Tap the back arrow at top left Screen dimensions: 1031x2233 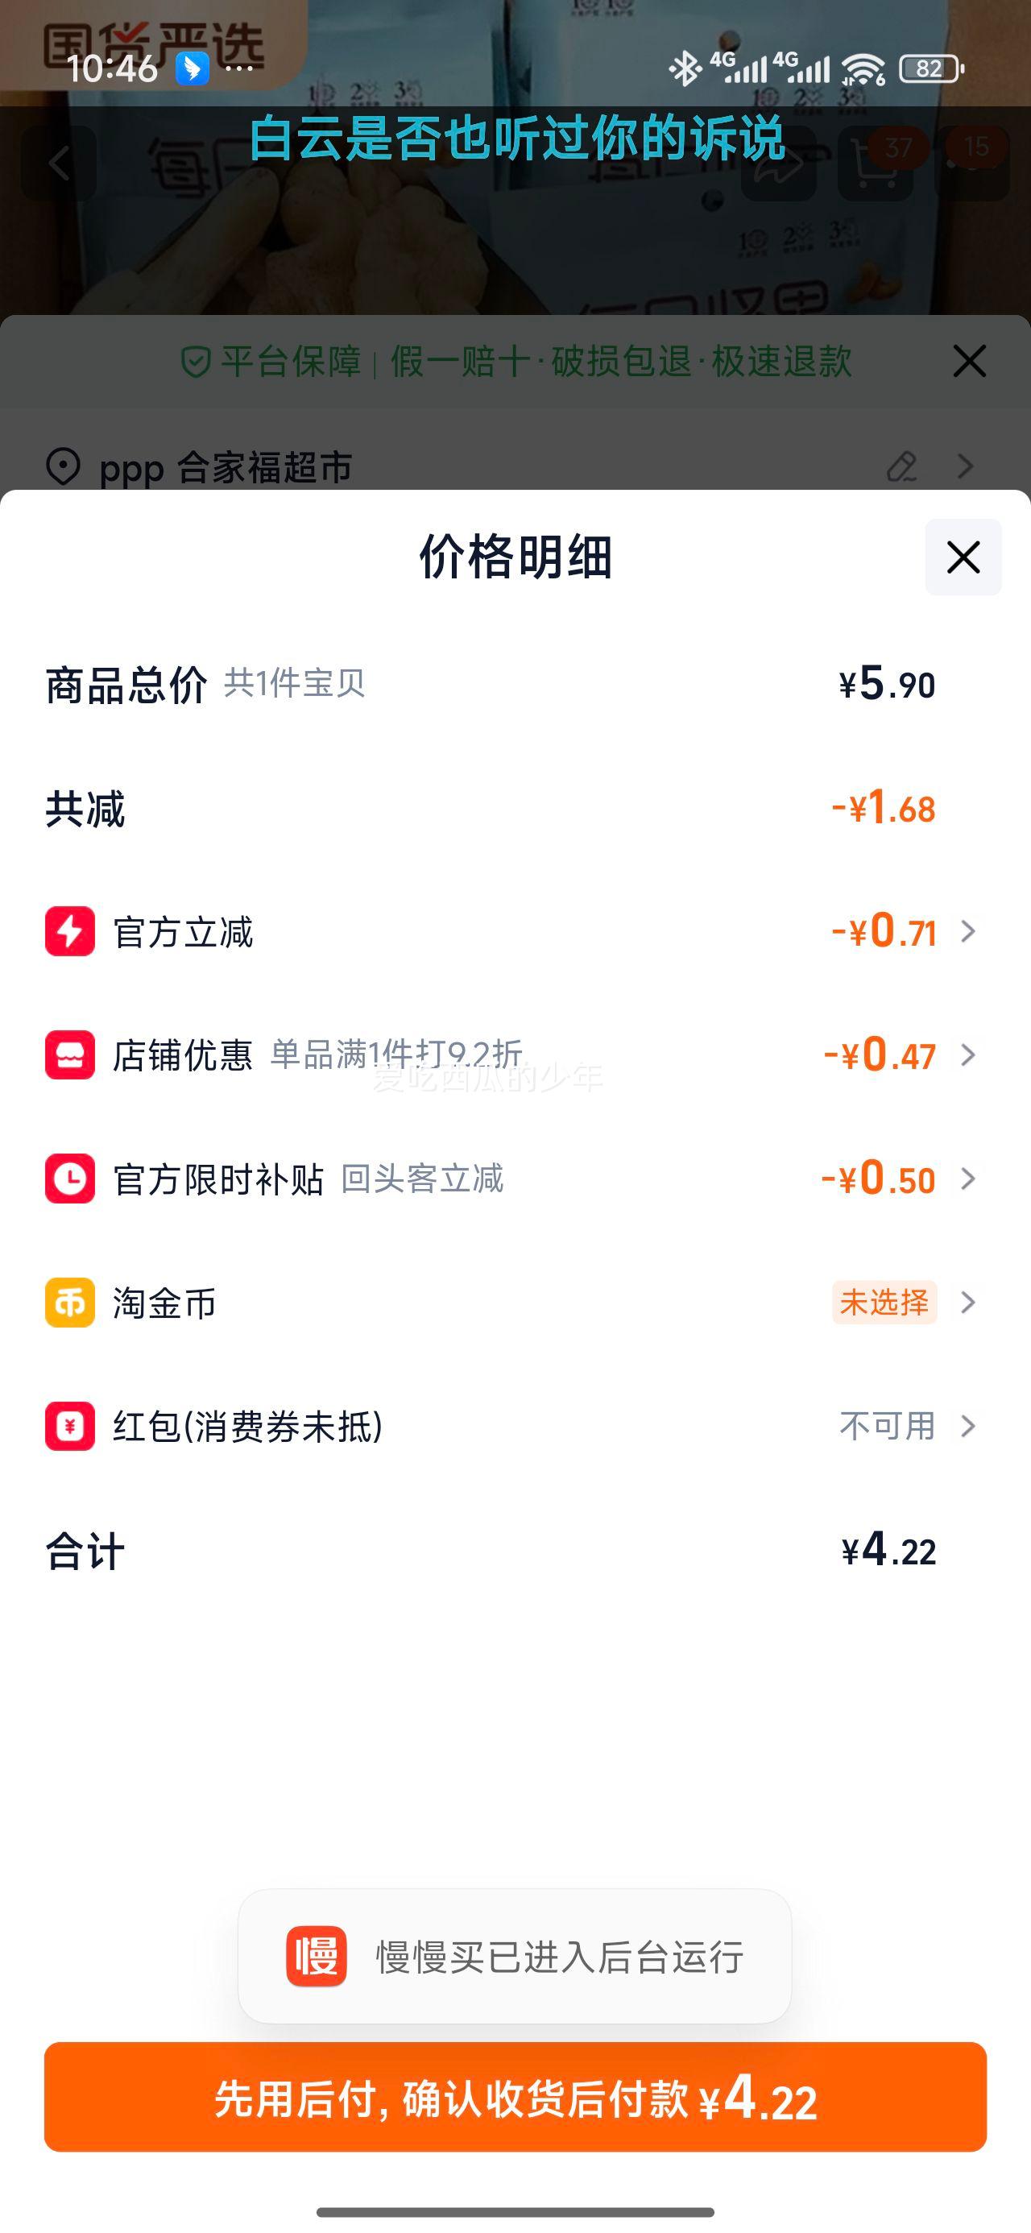pyautogui.click(x=59, y=164)
